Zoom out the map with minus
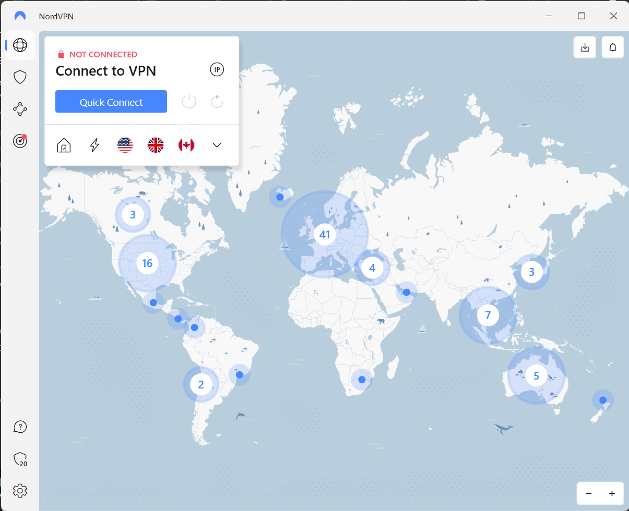Image resolution: width=629 pixels, height=511 pixels. [x=588, y=493]
